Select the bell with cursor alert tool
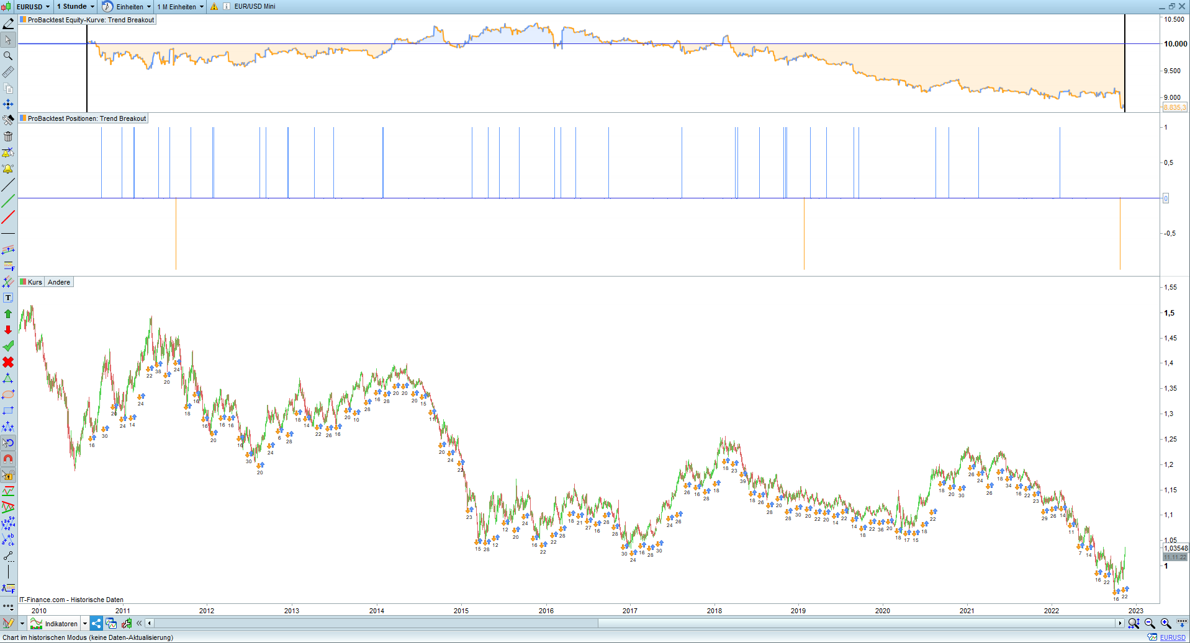 tap(8, 153)
